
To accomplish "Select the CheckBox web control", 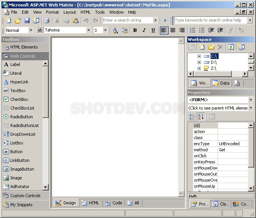I will point(19,99).
